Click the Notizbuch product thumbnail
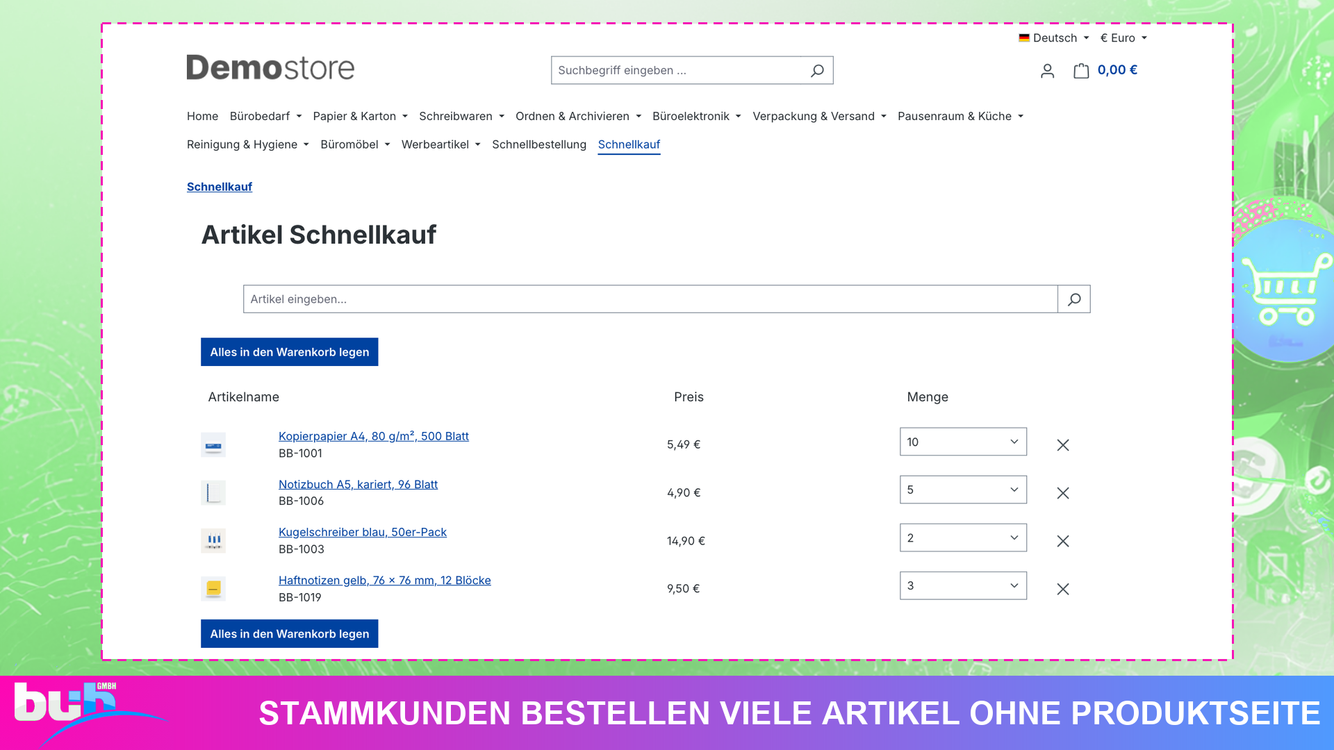 (x=213, y=493)
